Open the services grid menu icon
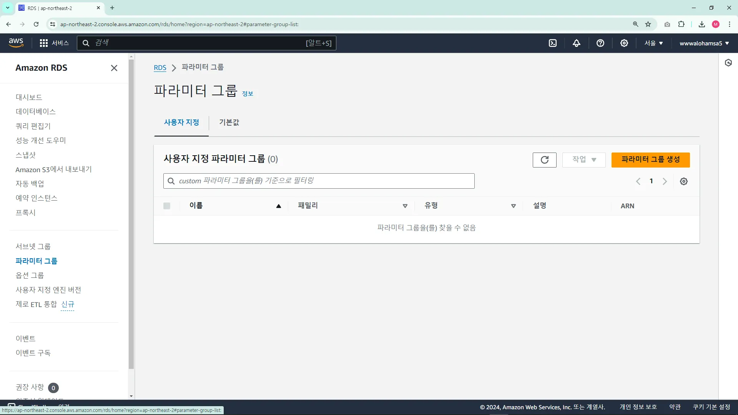Viewport: 738px width, 415px height. pyautogui.click(x=44, y=43)
